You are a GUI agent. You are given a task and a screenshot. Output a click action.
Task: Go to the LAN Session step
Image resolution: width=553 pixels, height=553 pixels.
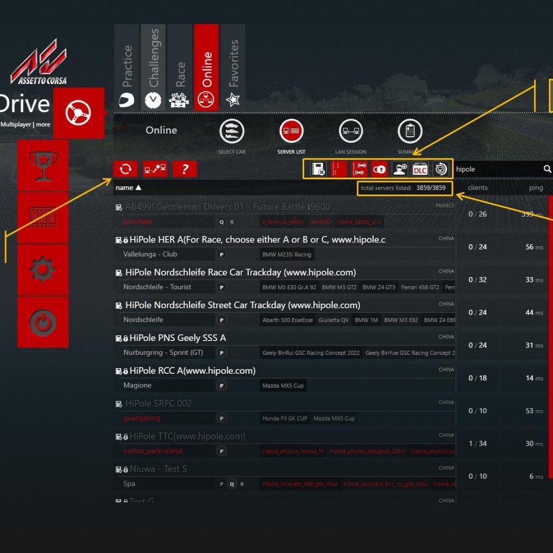(x=351, y=131)
